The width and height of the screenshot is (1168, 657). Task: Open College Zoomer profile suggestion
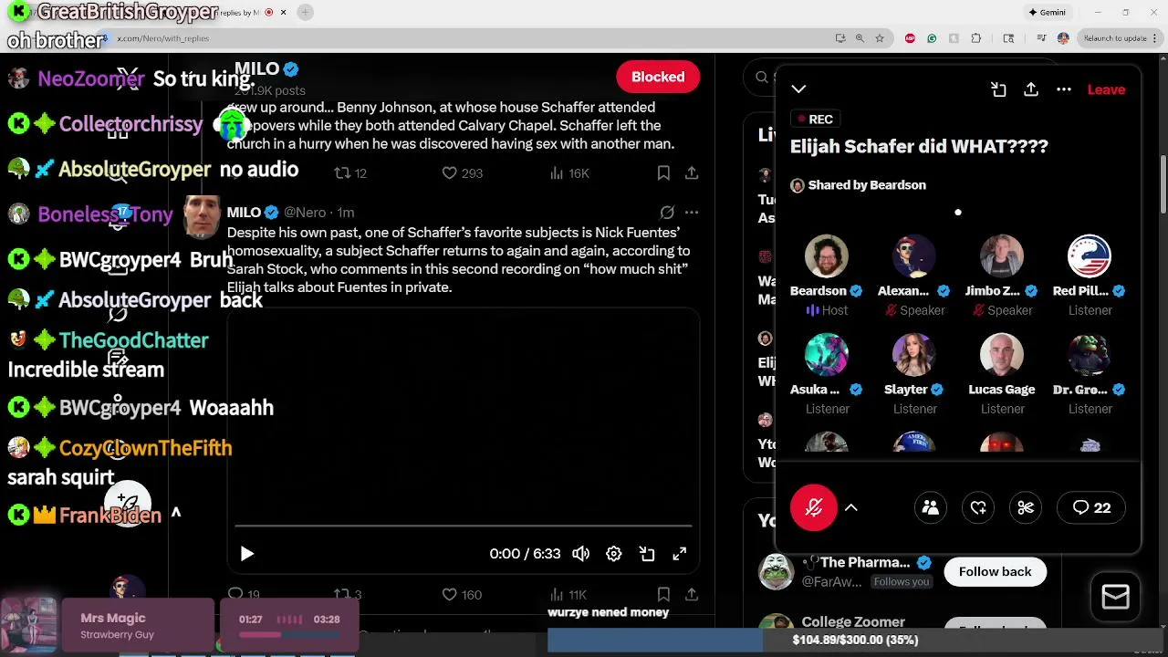tap(853, 622)
